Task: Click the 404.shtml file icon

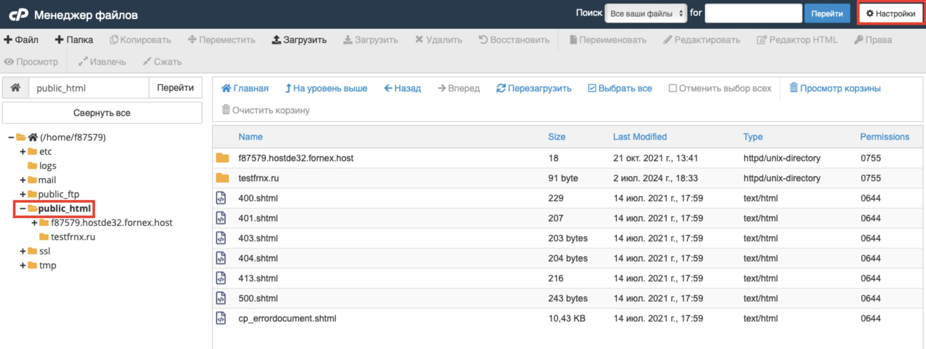Action: coord(221,258)
